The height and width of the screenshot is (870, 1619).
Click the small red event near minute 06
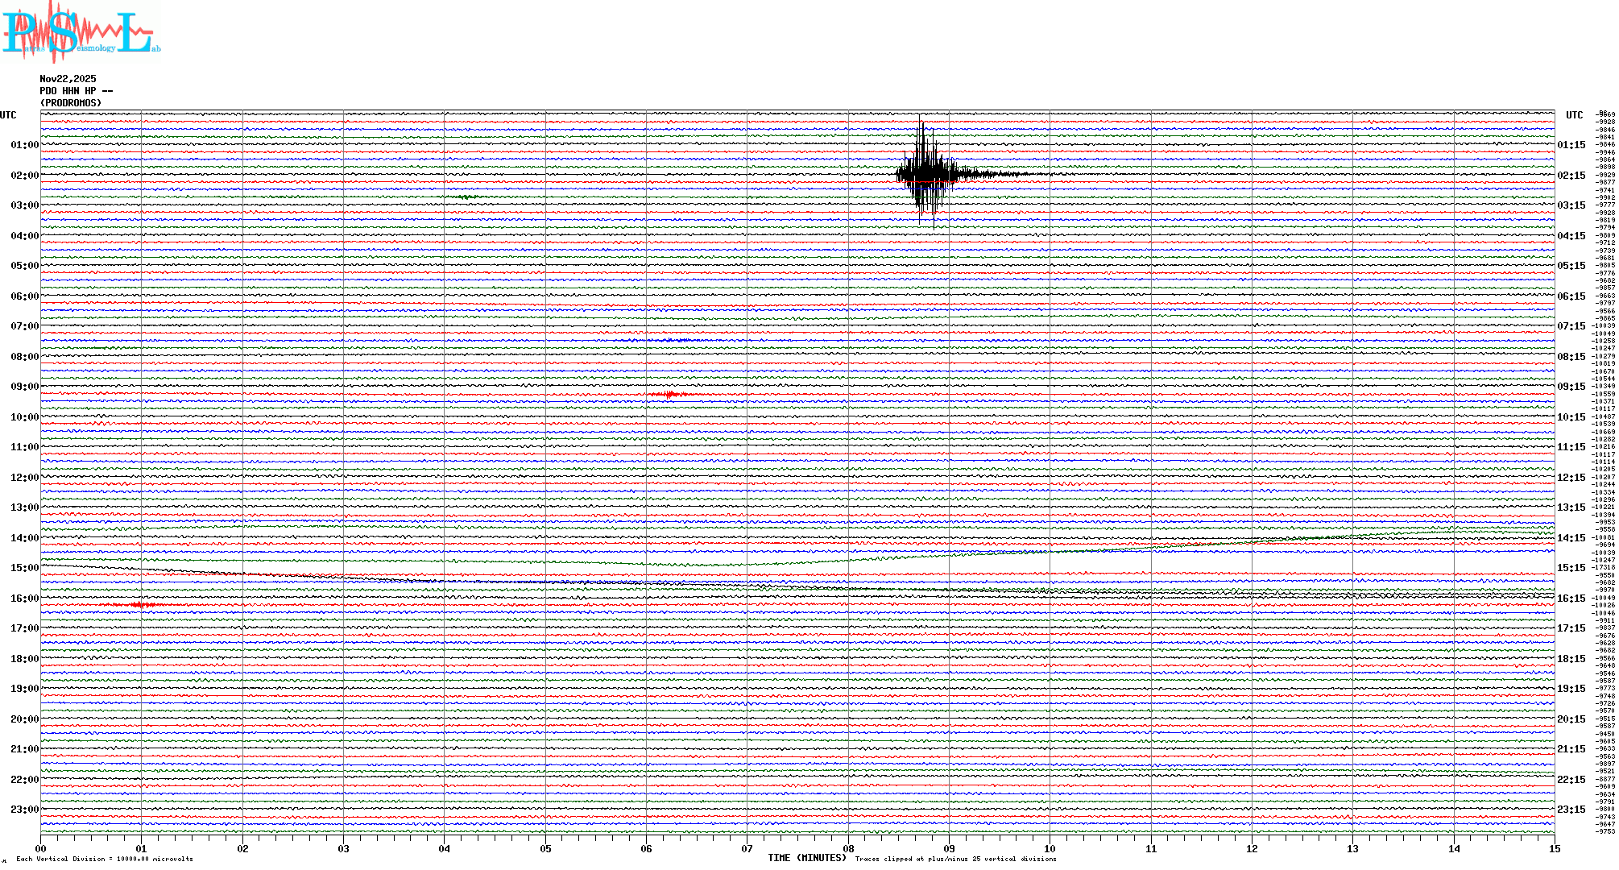[x=670, y=394]
